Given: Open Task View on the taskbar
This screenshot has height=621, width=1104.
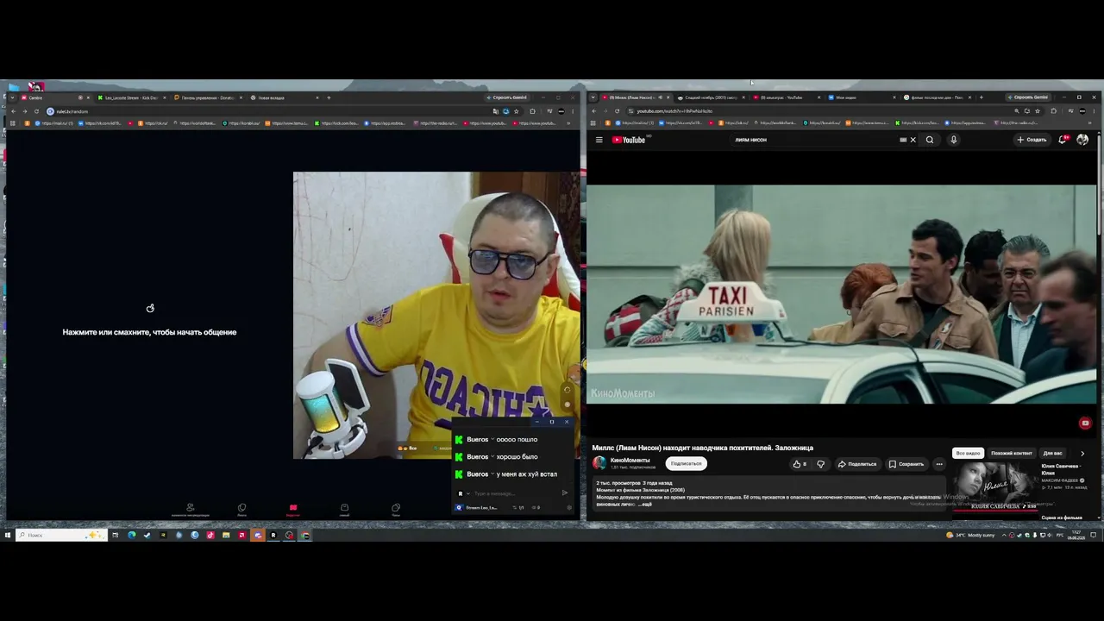Looking at the screenshot, I should [116, 535].
